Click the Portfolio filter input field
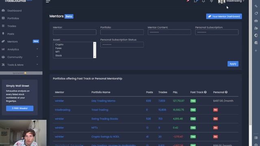The width and height of the screenshot is (260, 146). click(122, 32)
